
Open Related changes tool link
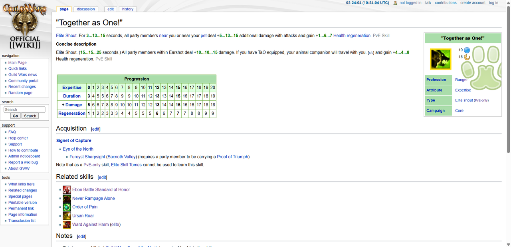point(23,190)
